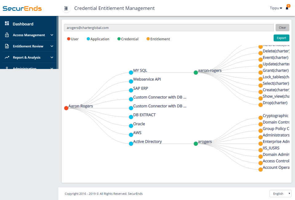295x200 pixels.
Task: Open the notifications bell icon
Action: (287, 8)
